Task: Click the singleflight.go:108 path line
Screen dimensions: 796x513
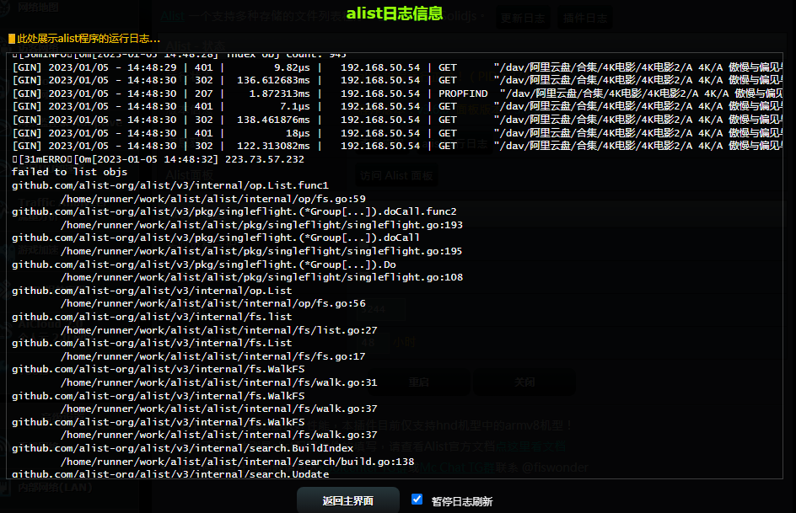Action: 261,277
